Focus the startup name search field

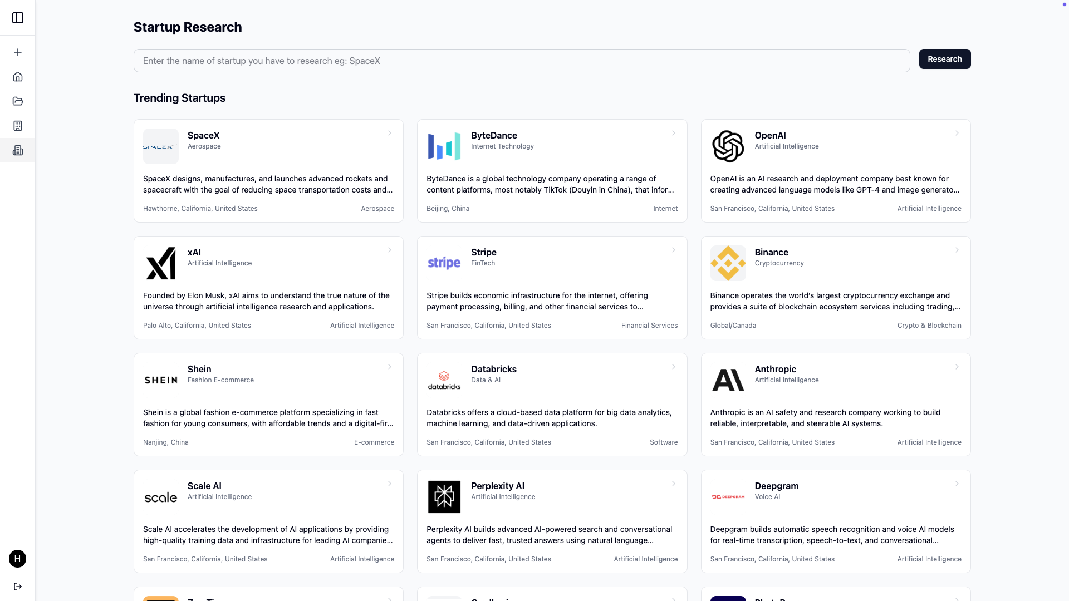pyautogui.click(x=521, y=61)
